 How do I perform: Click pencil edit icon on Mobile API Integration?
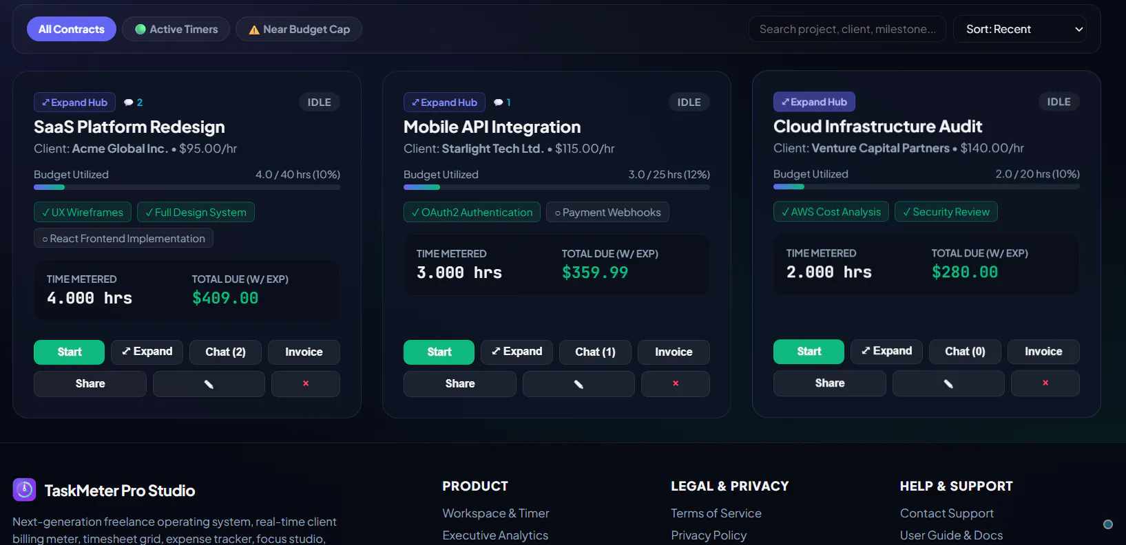[578, 384]
